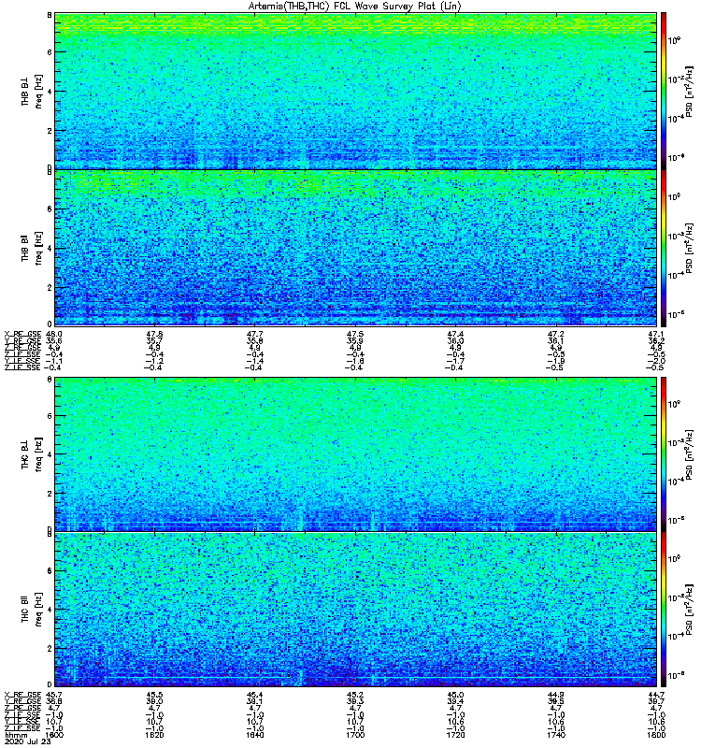The width and height of the screenshot is (701, 748).
Task: Click the THB X position value '48.0'
Action: click(54, 335)
